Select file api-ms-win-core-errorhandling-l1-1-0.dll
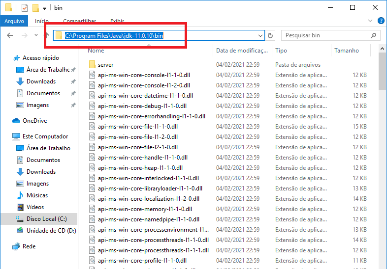Image resolution: width=387 pixels, height=269 pixels. coord(152,116)
